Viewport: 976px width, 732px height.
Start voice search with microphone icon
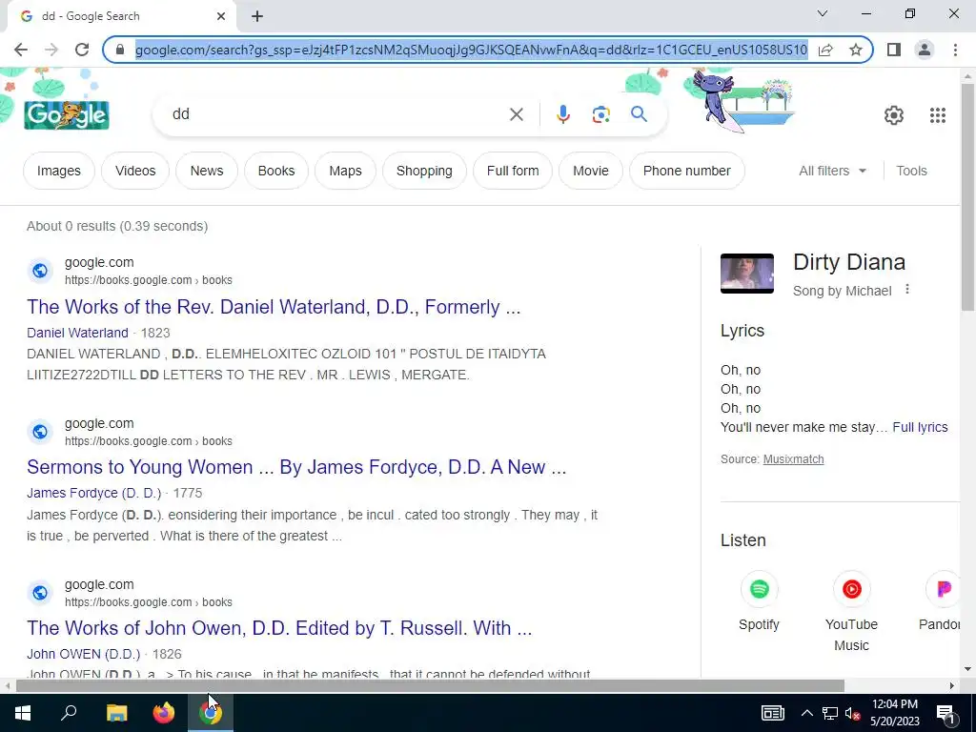[563, 114]
